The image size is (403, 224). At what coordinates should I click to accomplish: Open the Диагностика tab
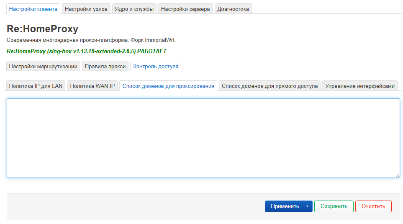233,9
